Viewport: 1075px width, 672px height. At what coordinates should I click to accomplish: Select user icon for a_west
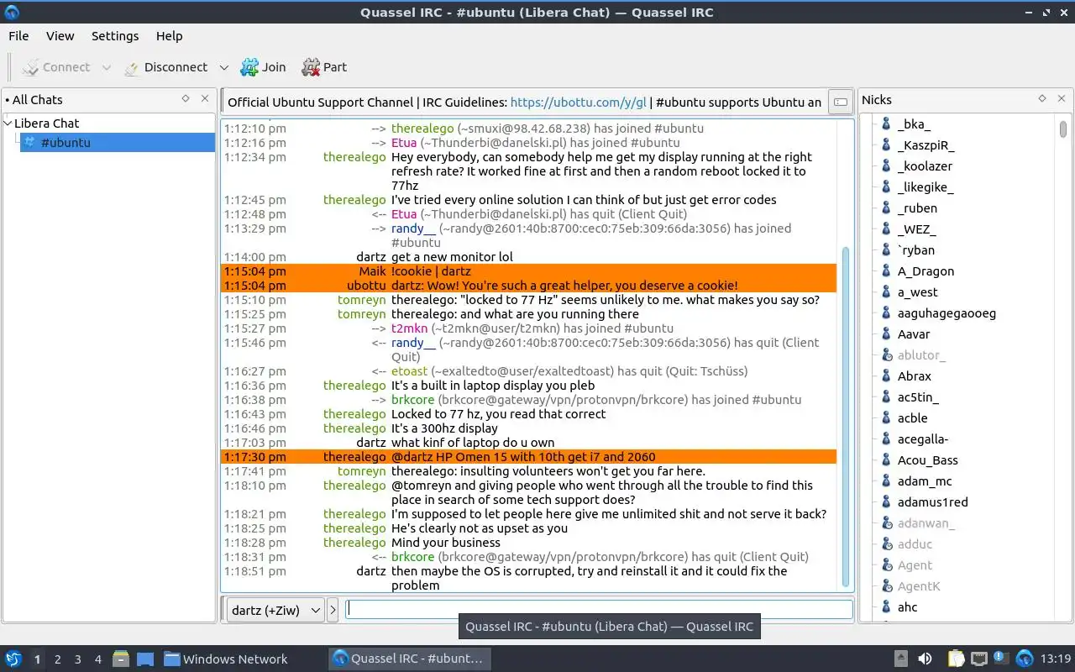pyautogui.click(x=885, y=292)
